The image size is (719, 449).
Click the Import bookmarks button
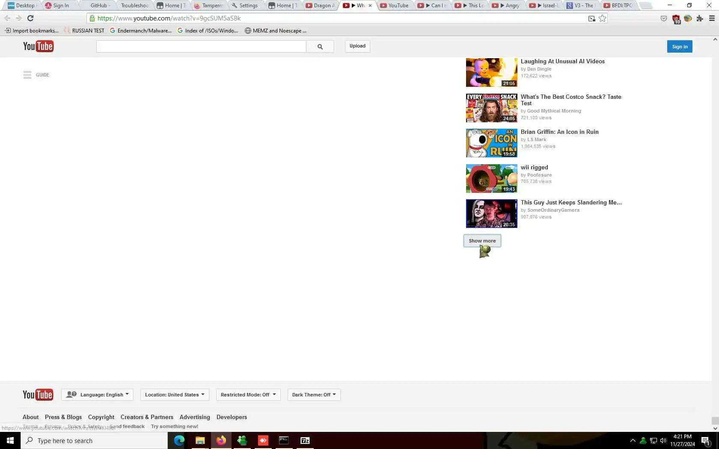coord(32,31)
